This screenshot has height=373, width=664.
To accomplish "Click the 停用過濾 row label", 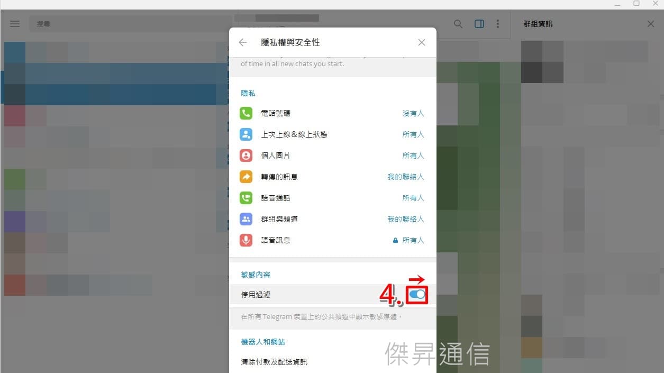I will point(256,295).
